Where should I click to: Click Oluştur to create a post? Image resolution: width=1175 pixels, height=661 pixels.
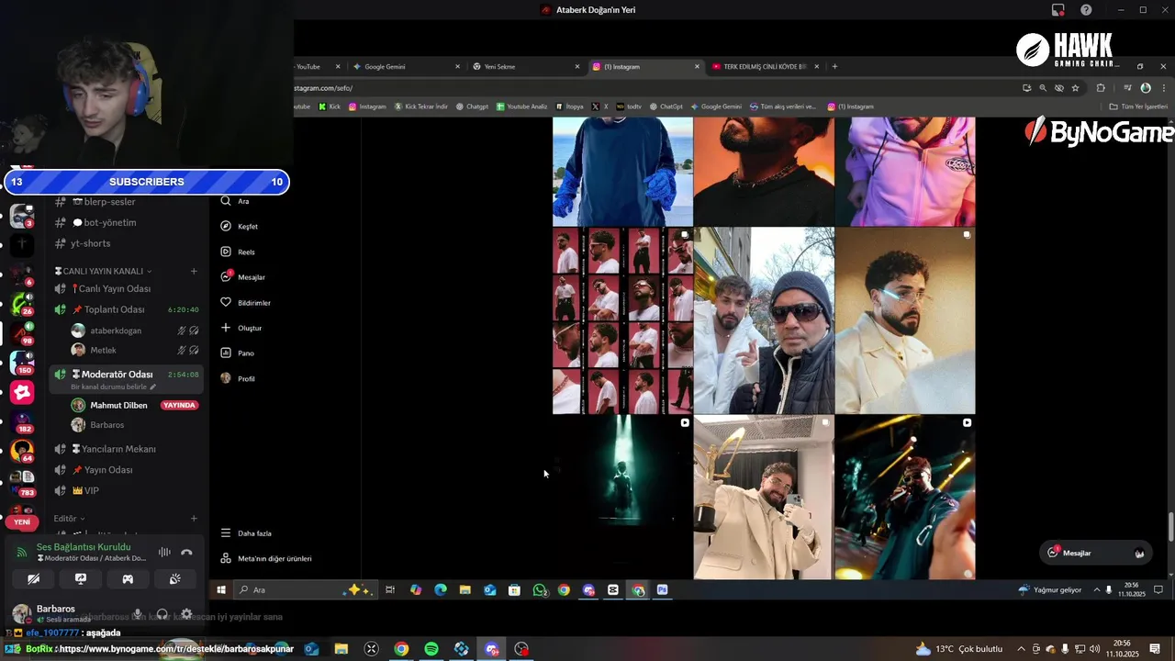(241, 328)
